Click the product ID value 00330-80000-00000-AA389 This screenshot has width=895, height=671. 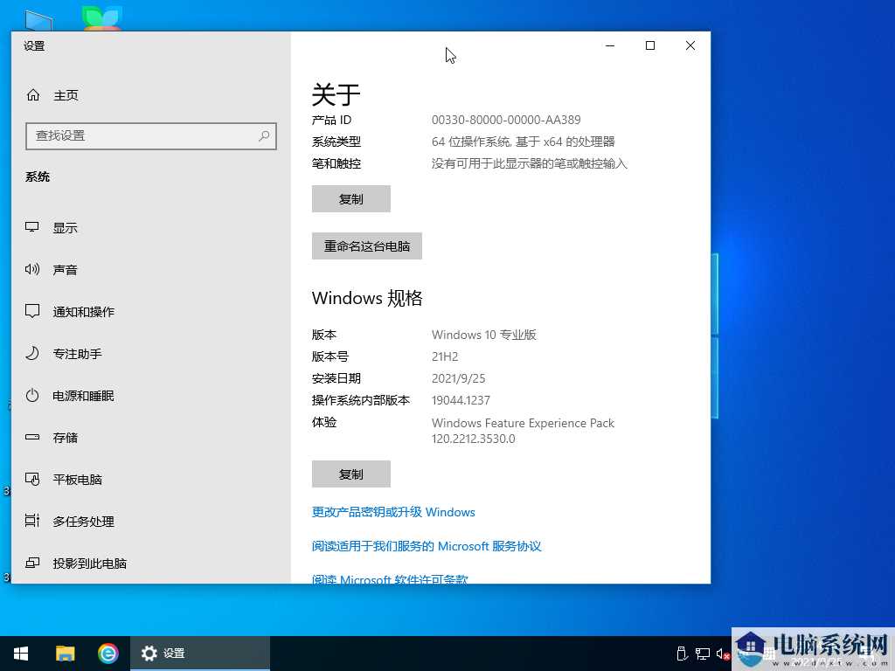tap(506, 120)
